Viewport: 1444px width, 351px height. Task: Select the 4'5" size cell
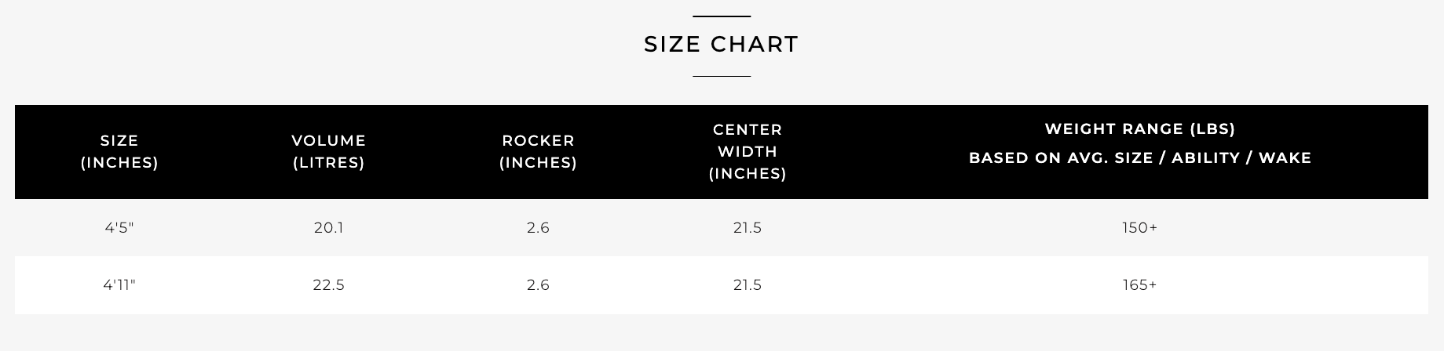coord(119,228)
